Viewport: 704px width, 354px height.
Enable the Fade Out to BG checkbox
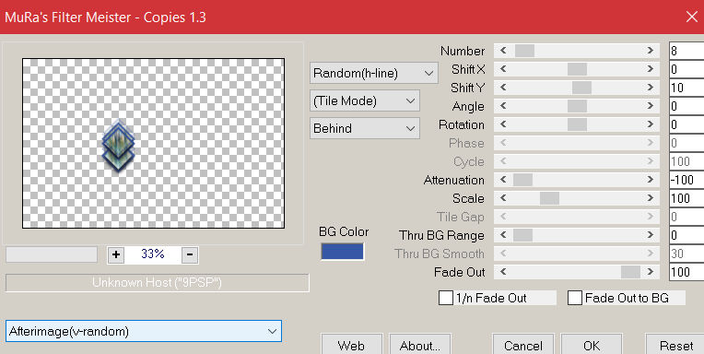point(575,298)
